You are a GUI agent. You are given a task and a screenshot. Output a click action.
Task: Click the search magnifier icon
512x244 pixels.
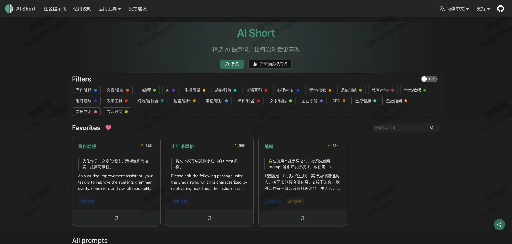pyautogui.click(x=432, y=128)
